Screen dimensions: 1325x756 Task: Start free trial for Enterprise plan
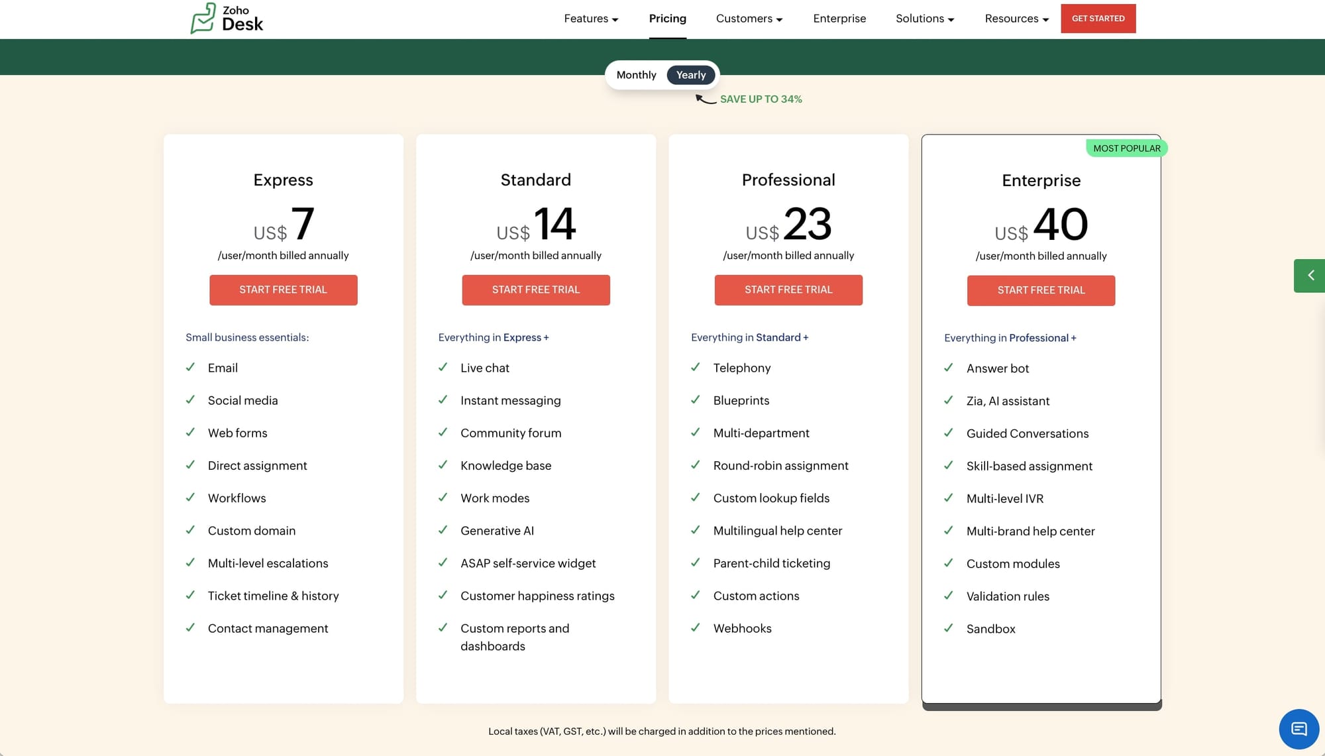coord(1041,290)
